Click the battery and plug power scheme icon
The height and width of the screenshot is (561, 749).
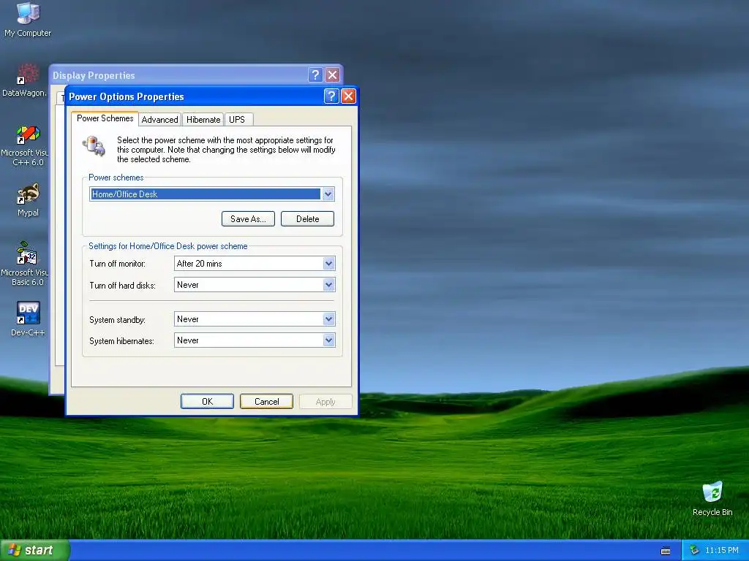point(94,146)
